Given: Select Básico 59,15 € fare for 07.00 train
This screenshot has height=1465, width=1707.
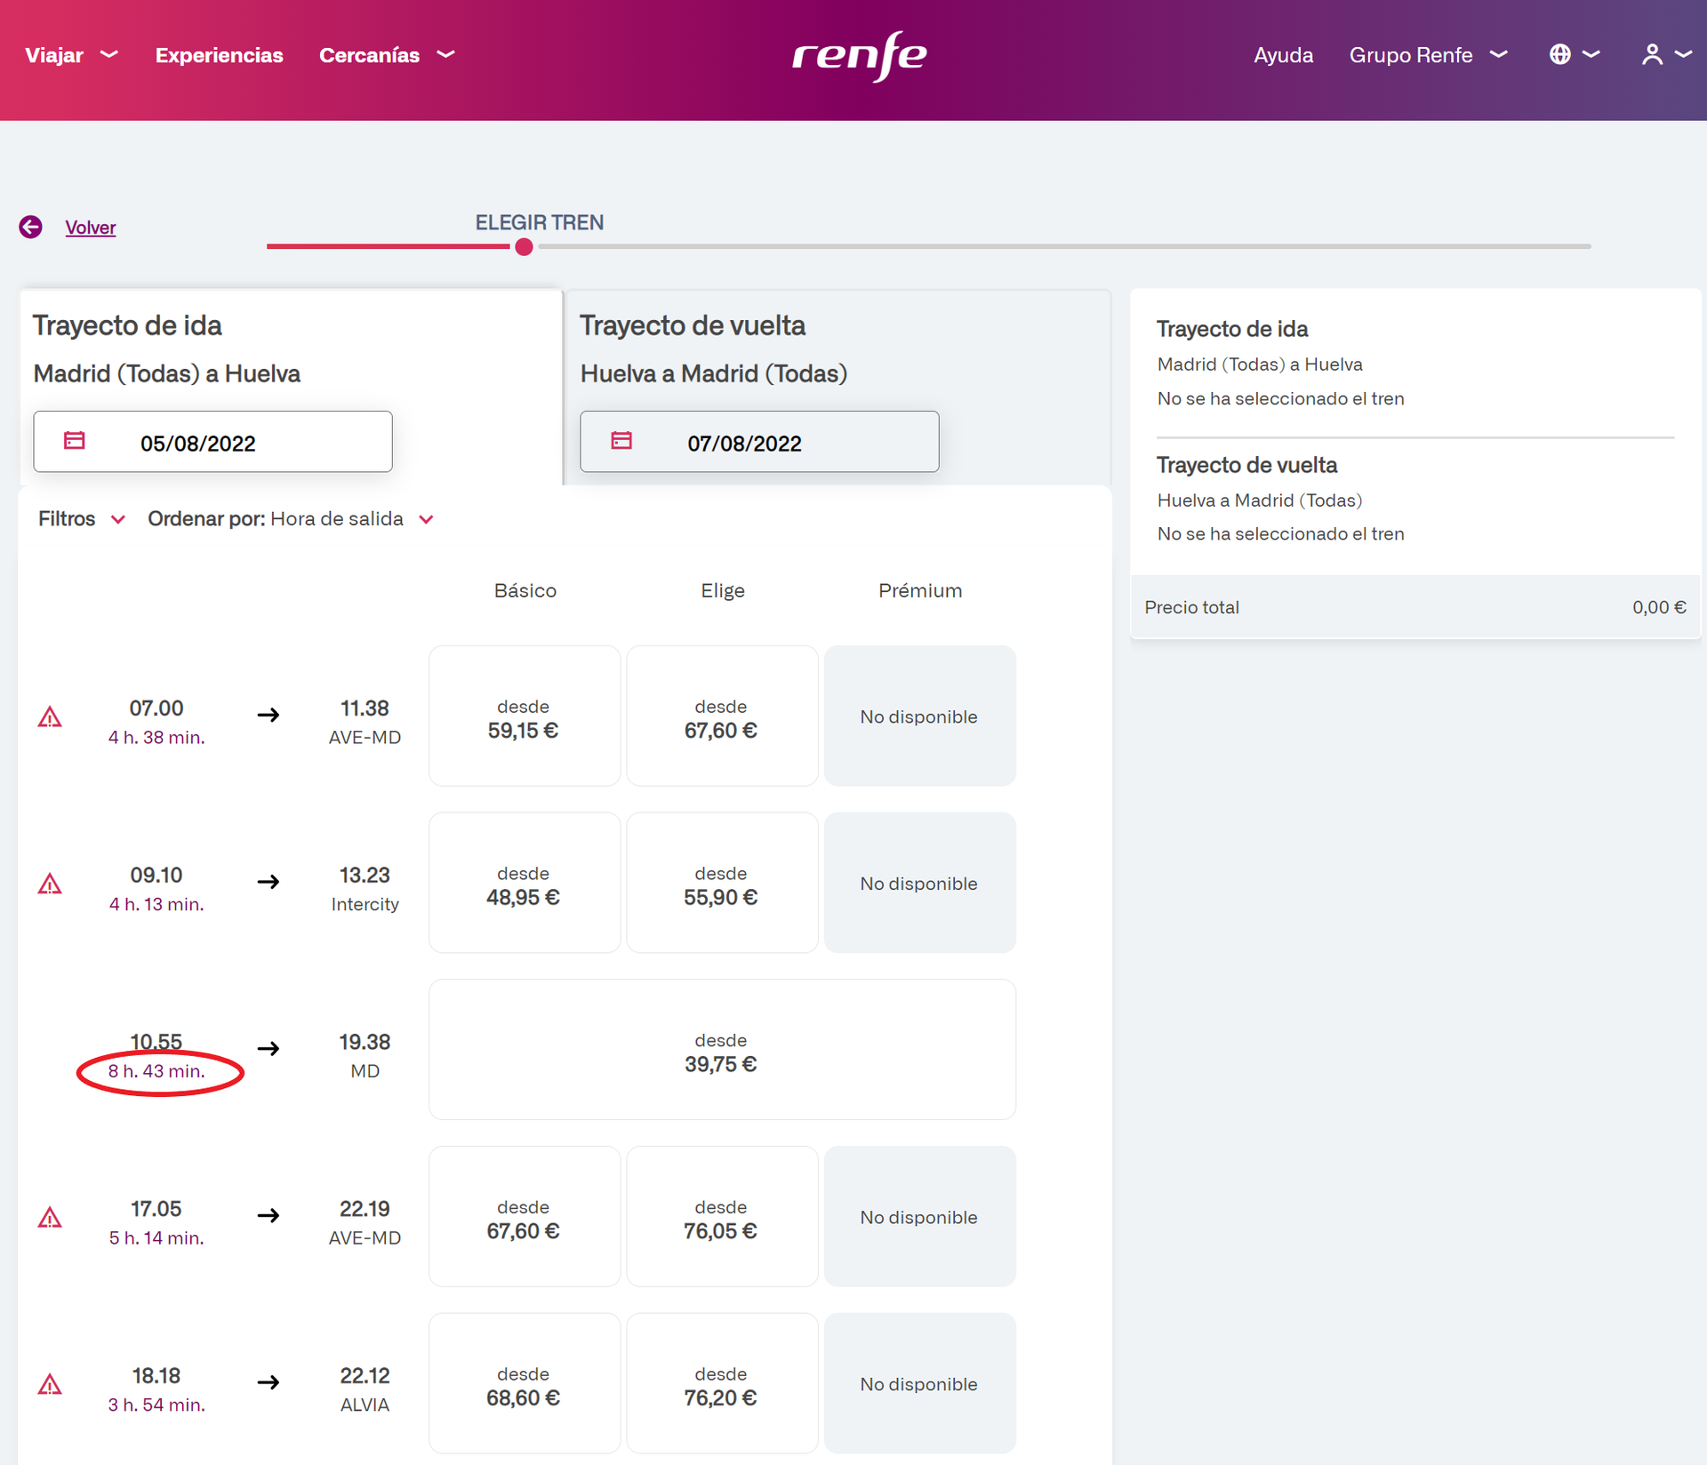Looking at the screenshot, I should (x=525, y=716).
